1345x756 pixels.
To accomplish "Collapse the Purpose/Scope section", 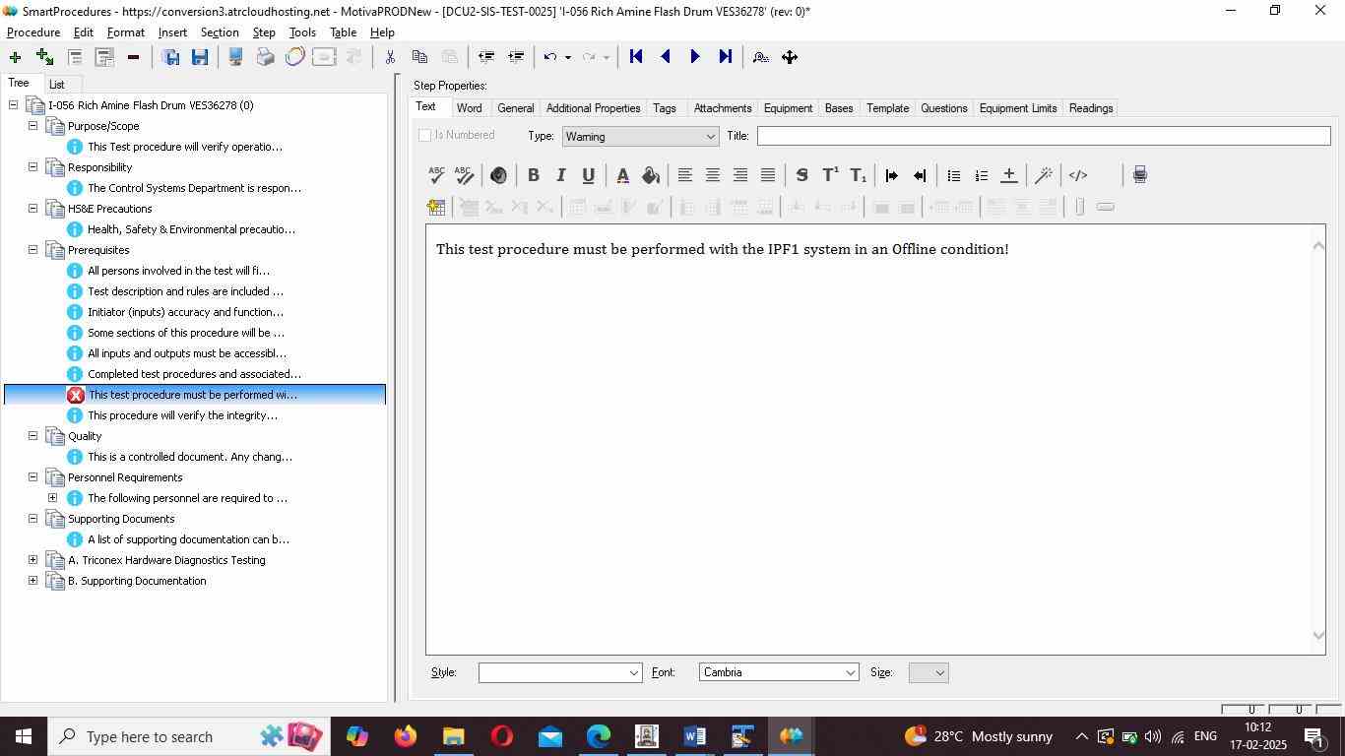I will pos(32,126).
